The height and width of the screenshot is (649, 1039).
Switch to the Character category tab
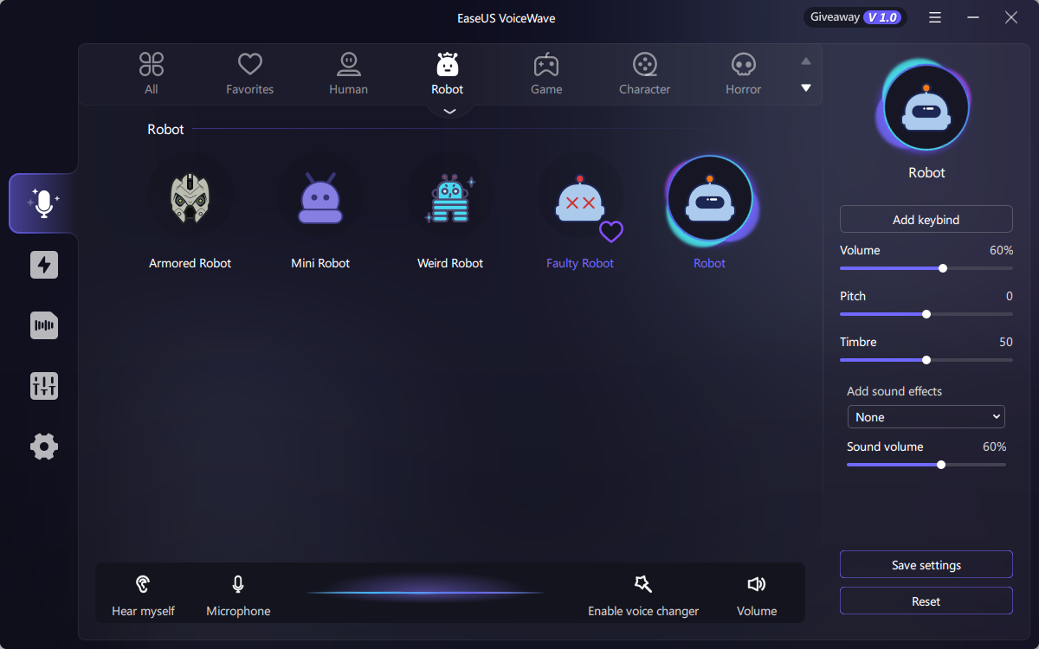tap(645, 74)
